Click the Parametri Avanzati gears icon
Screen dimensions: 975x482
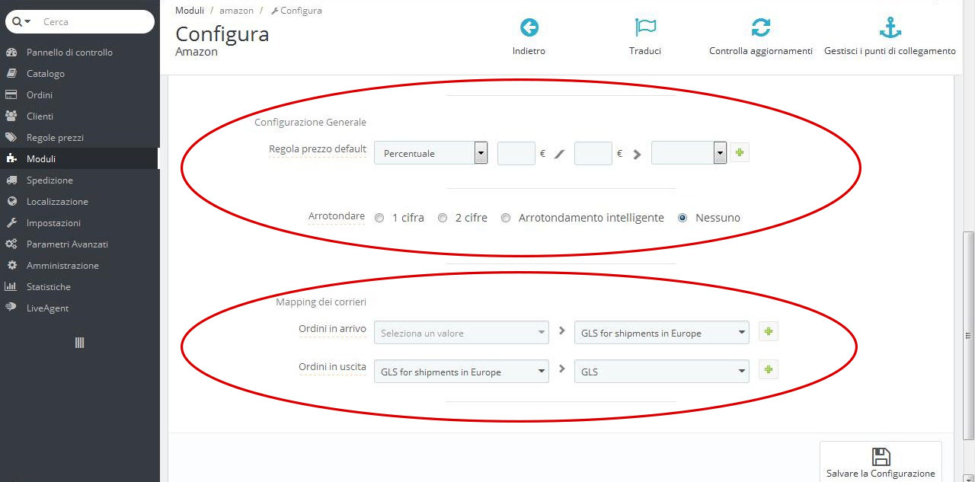[11, 244]
